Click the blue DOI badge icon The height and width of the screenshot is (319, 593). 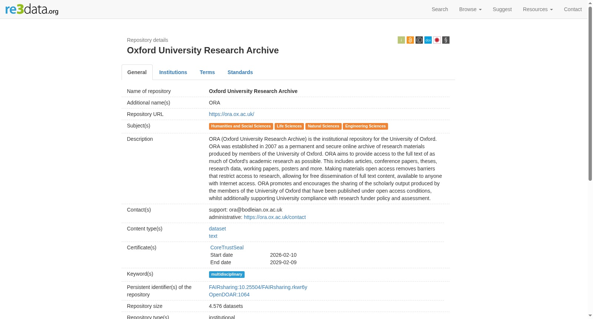tap(428, 40)
